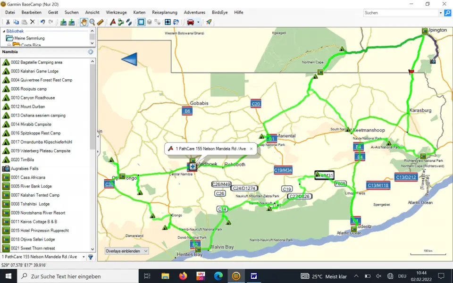Open the Ansicht menu
Viewport: 453px width, 283px height.
(x=92, y=12)
